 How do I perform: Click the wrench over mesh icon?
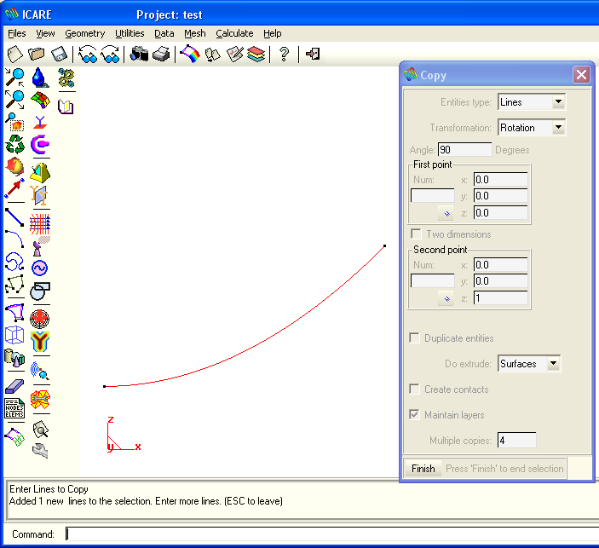click(x=40, y=400)
